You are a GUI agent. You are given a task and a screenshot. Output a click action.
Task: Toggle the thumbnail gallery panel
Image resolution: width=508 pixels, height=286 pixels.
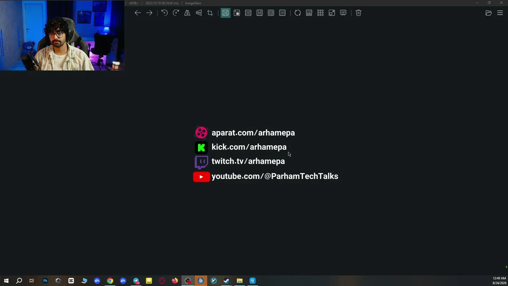pos(309,13)
